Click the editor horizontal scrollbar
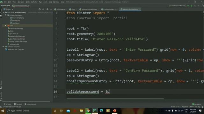 coord(115,98)
